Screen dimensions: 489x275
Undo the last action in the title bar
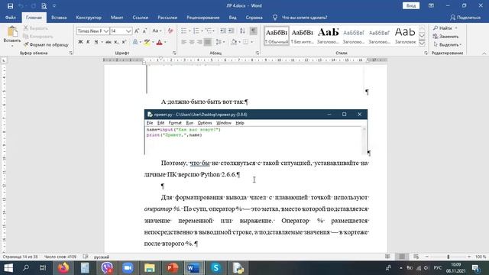click(21, 5)
